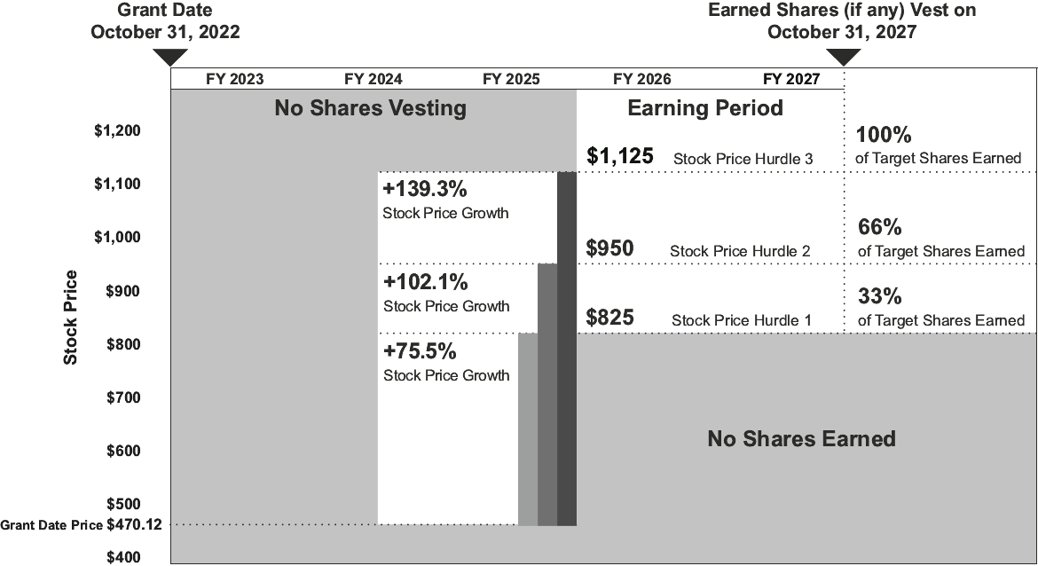This screenshot has width=1038, height=566.
Task: Select the $950 Stock Price Hurdle 2 label
Action: (x=697, y=249)
